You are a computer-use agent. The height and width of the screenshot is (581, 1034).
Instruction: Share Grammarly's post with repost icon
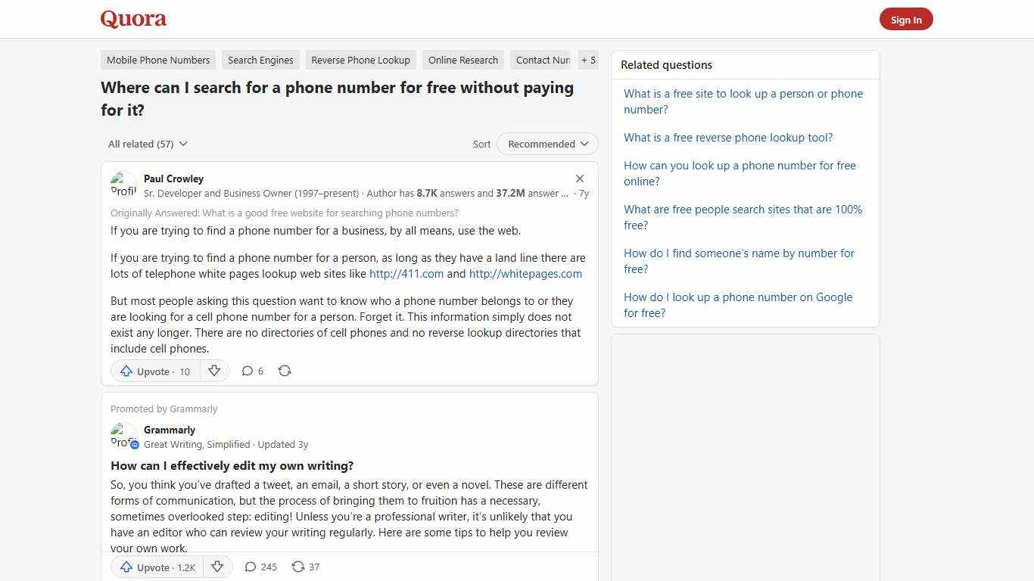pyautogui.click(x=305, y=567)
